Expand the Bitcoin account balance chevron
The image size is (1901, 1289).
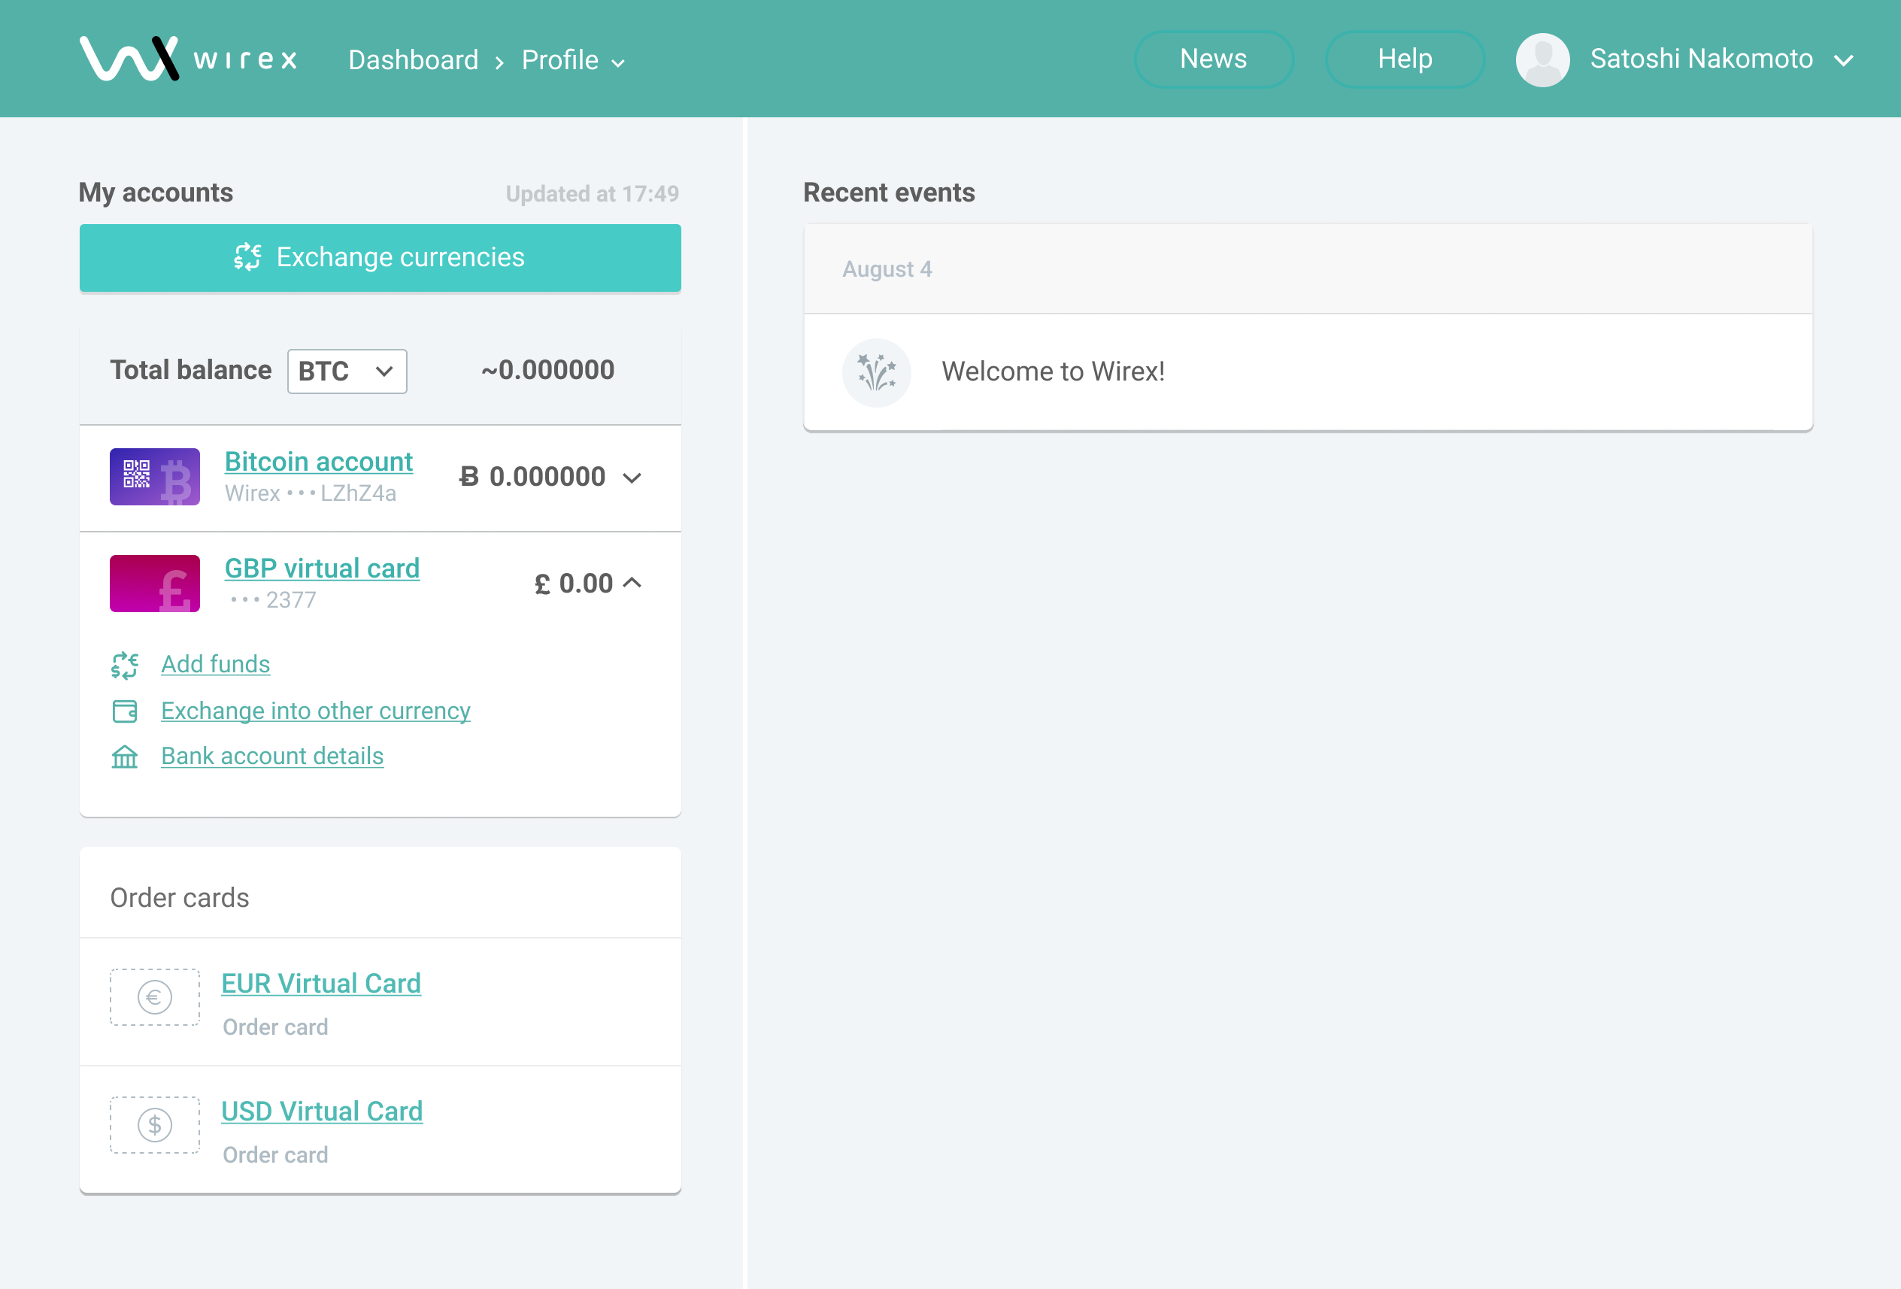point(632,478)
